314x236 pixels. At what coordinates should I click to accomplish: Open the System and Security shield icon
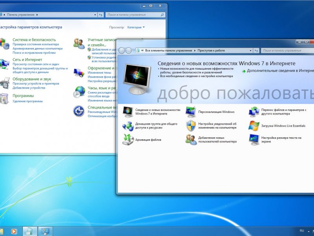4,44
